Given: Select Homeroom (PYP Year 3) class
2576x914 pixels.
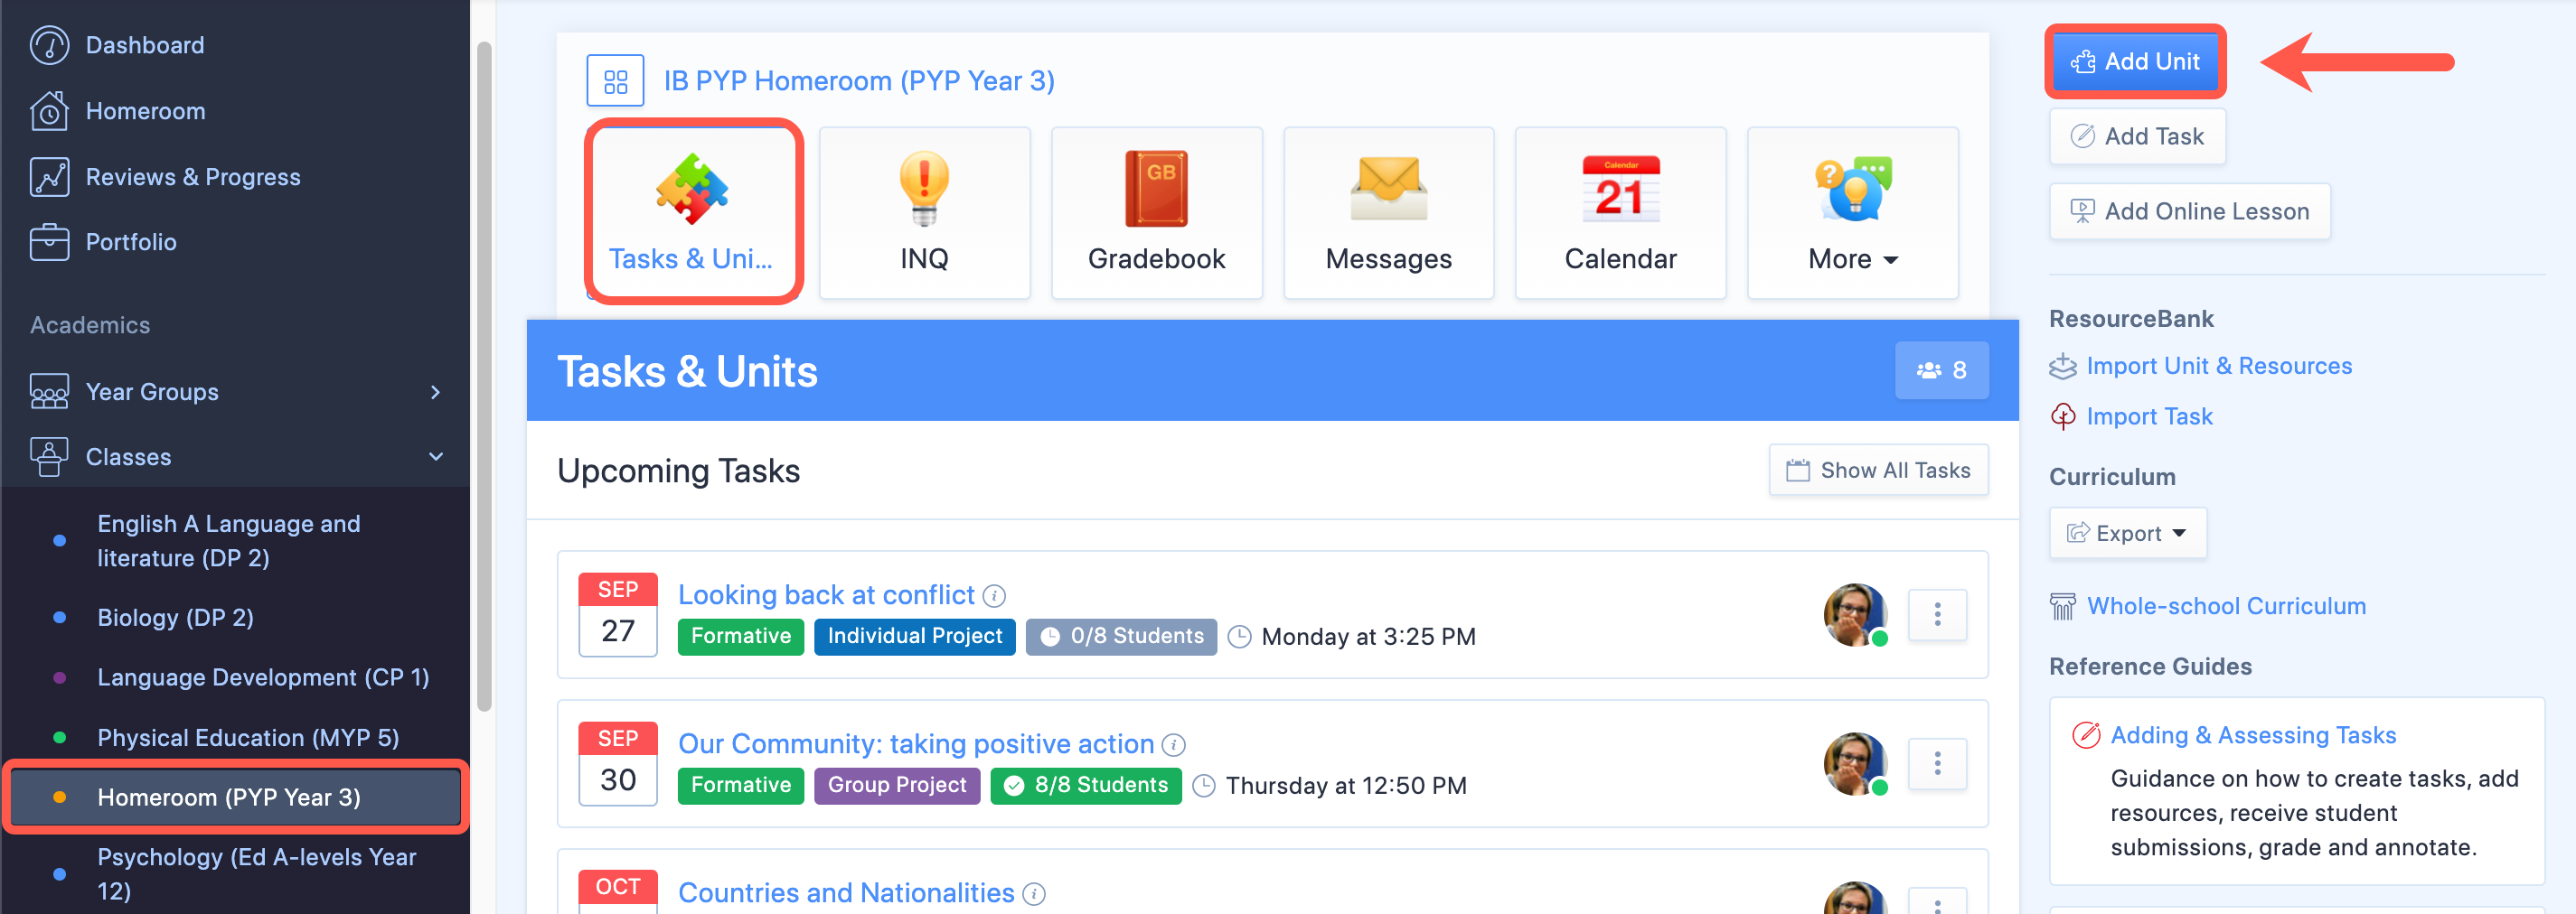Looking at the screenshot, I should (227, 796).
